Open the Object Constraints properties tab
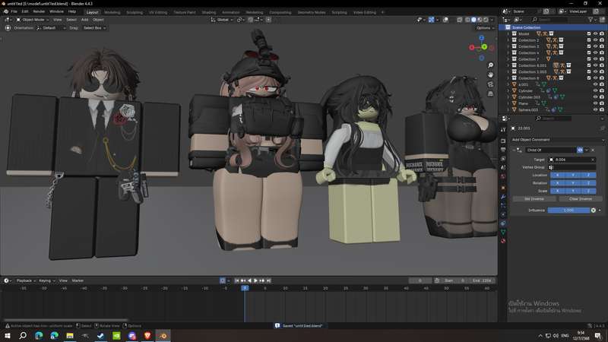608x342 pixels. (x=503, y=223)
